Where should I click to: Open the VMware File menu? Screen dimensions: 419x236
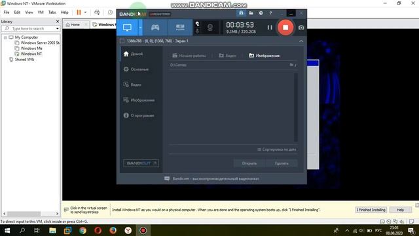(7, 12)
